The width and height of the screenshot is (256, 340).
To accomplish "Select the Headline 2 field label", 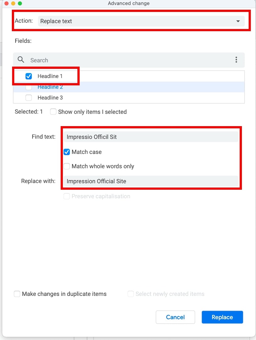I will [x=50, y=87].
